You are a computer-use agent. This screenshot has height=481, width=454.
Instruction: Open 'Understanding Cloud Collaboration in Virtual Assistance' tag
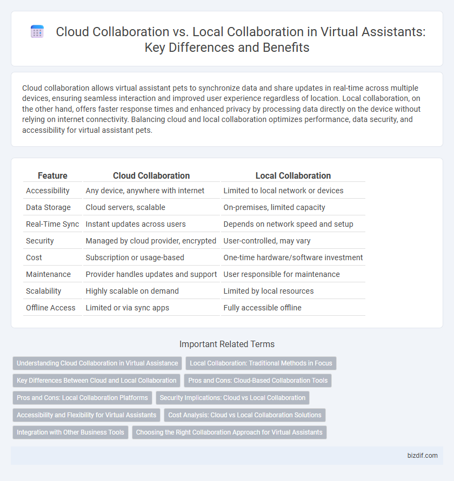coord(97,363)
